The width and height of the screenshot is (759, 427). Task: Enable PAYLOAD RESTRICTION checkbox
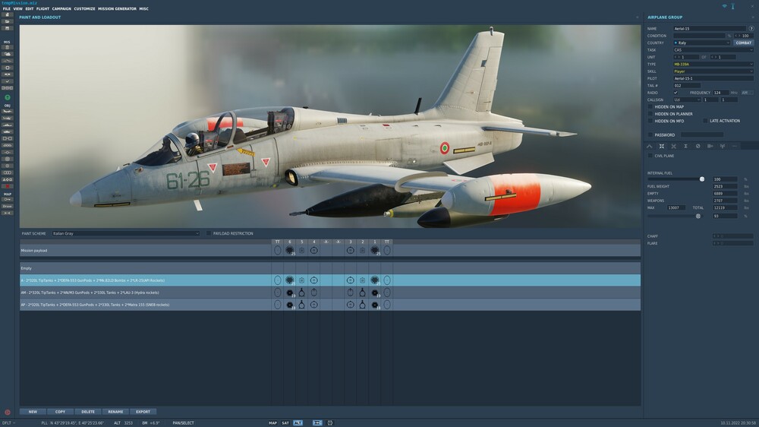point(209,233)
